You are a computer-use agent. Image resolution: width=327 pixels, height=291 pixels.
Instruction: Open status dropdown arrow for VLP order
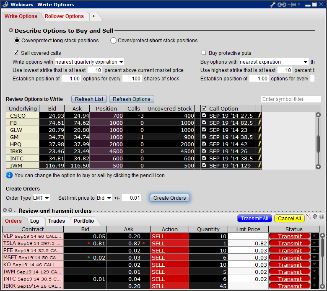click(314, 236)
